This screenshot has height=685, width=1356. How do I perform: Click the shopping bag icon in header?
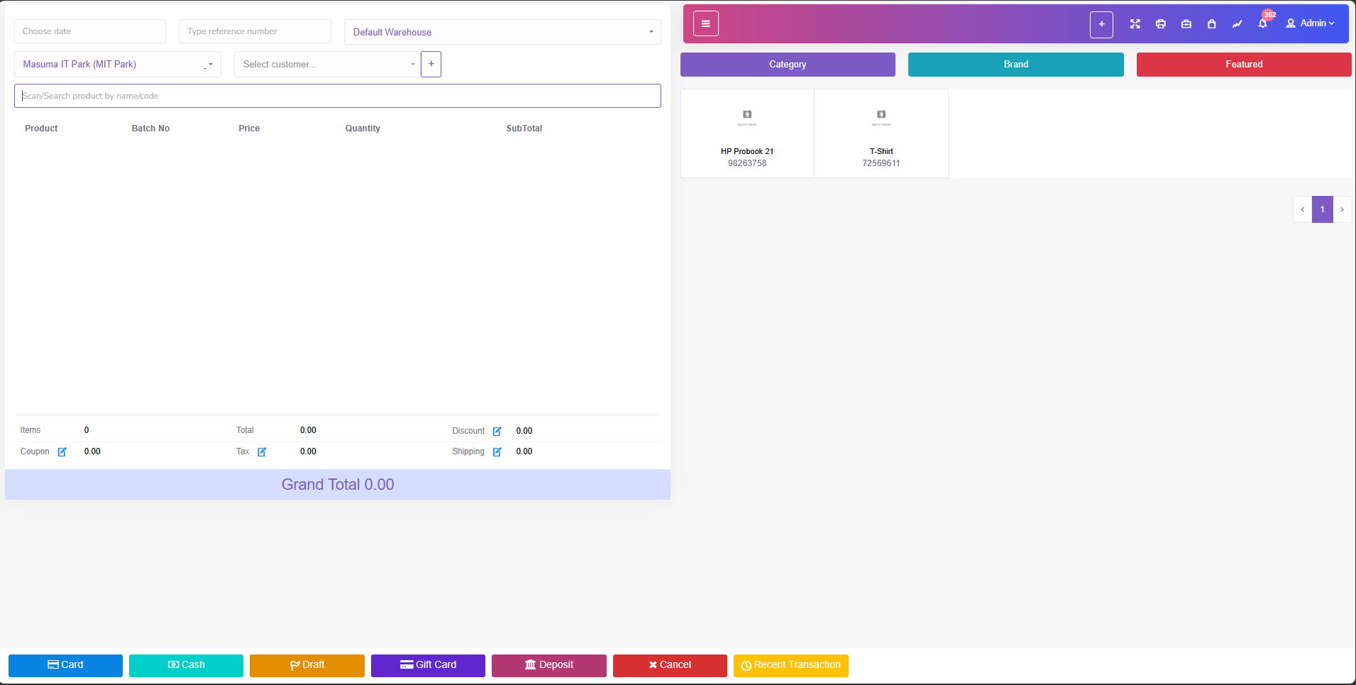coord(1211,24)
